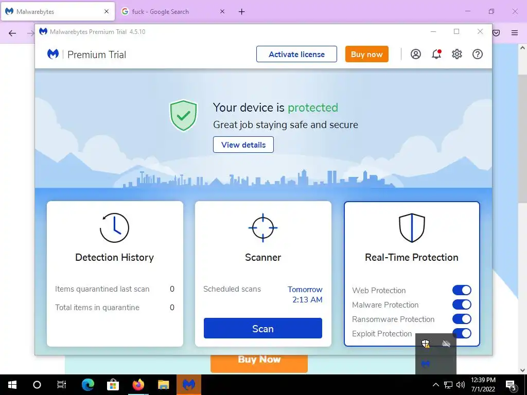The width and height of the screenshot is (527, 395).
Task: Close the Malwarebytes browser tab
Action: pos(107,11)
